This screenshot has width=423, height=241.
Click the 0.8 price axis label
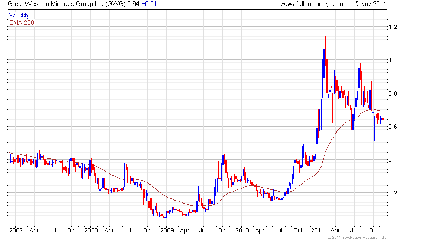coord(393,93)
